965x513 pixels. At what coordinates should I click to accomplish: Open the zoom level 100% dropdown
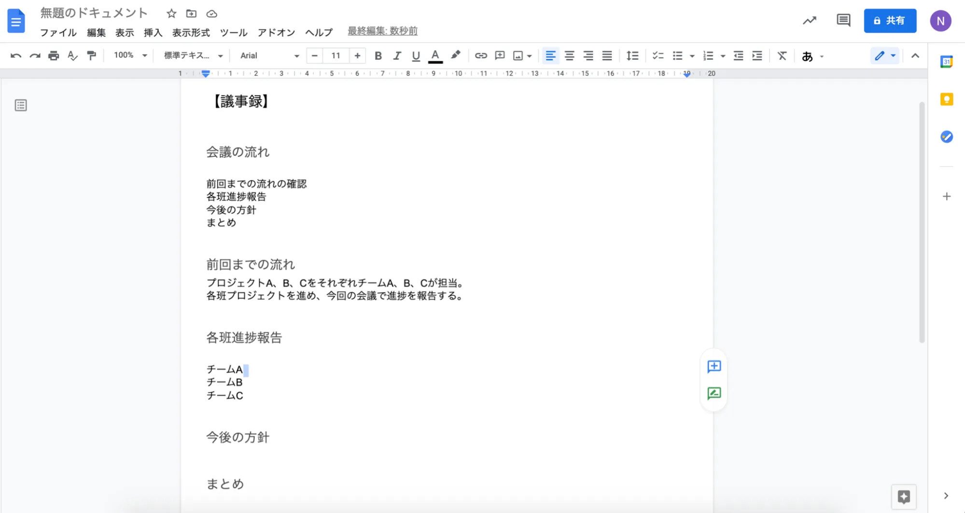(x=130, y=55)
